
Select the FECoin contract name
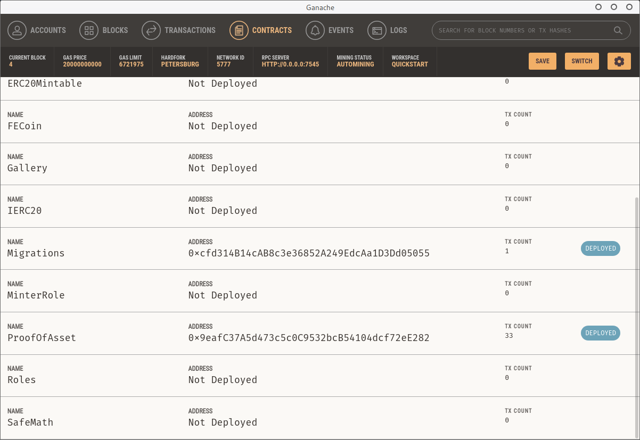(24, 126)
